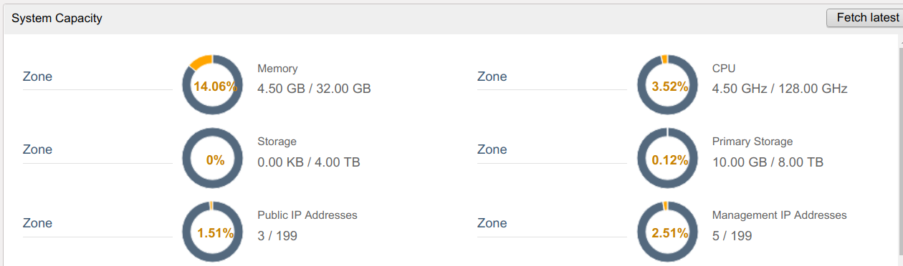Click the System Capacity panel title
This screenshot has height=266, width=903.
[57, 18]
